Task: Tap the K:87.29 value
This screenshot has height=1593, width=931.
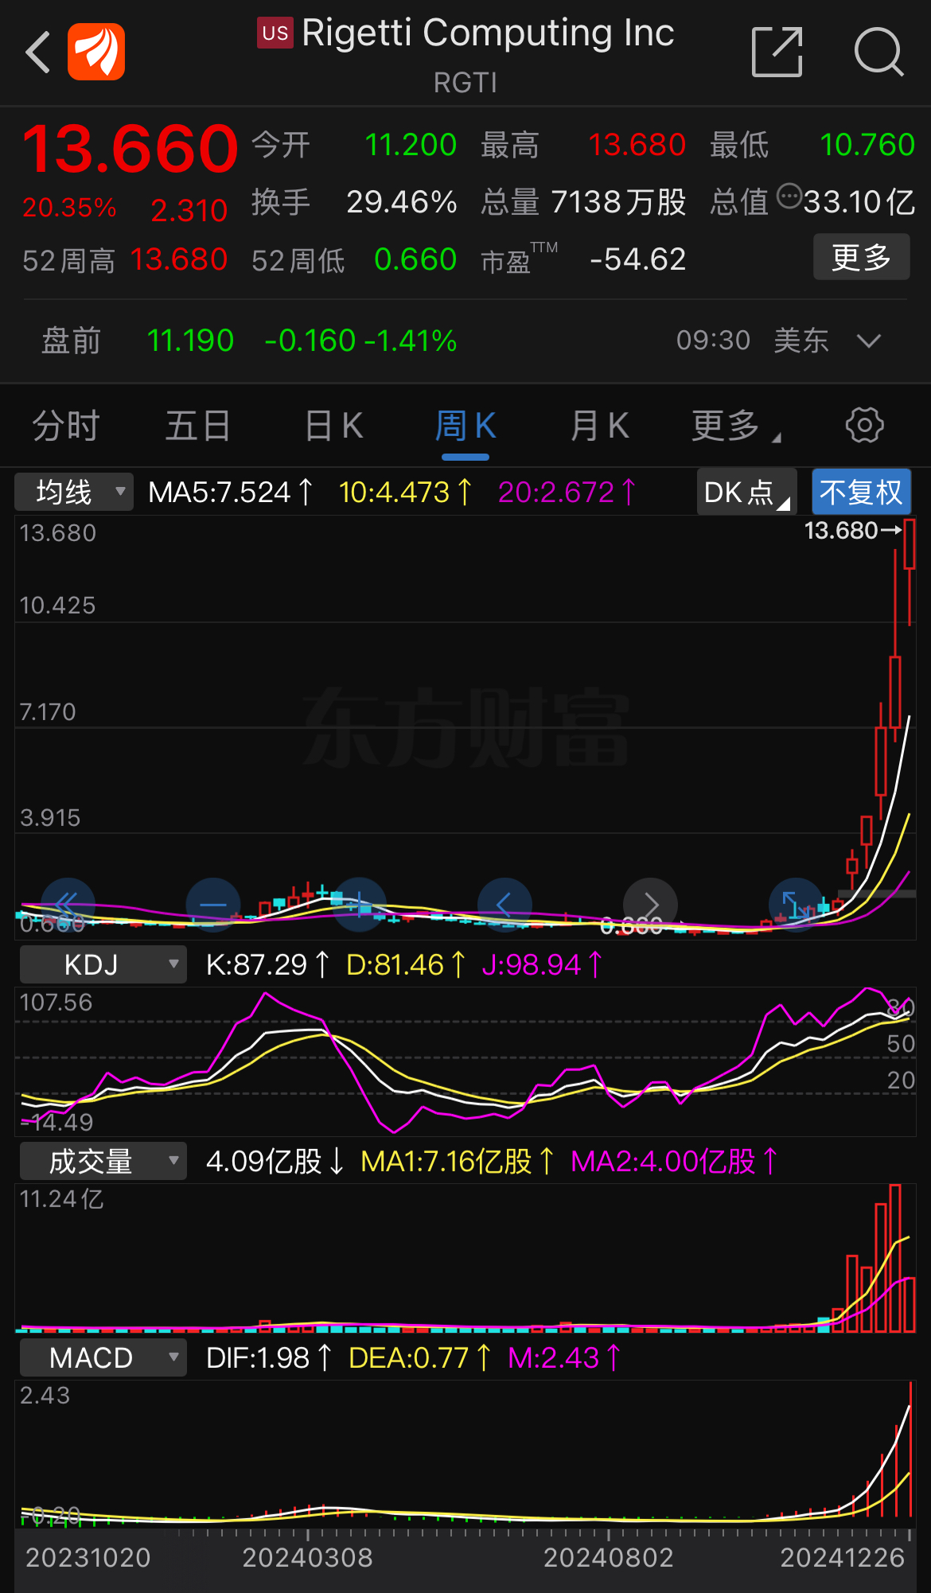Action: (267, 965)
